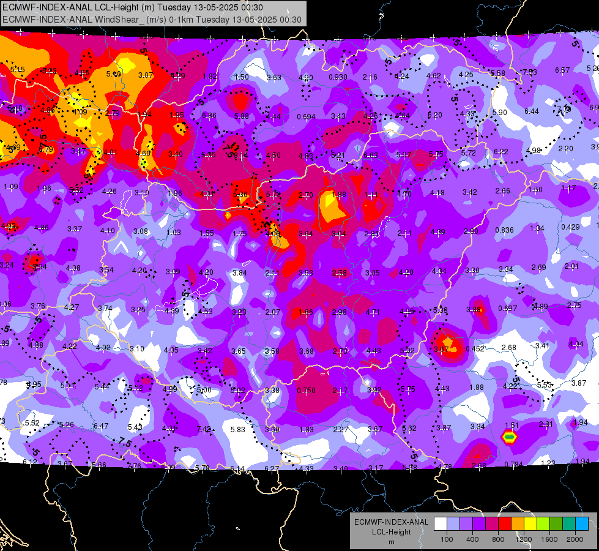This screenshot has width=599, height=551.
Task: Click wind shear value 6.57
Action: pyautogui.click(x=562, y=70)
